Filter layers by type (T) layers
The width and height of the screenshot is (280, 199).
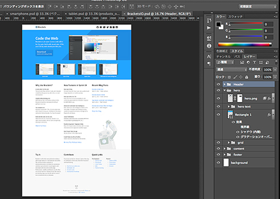click(x=254, y=62)
